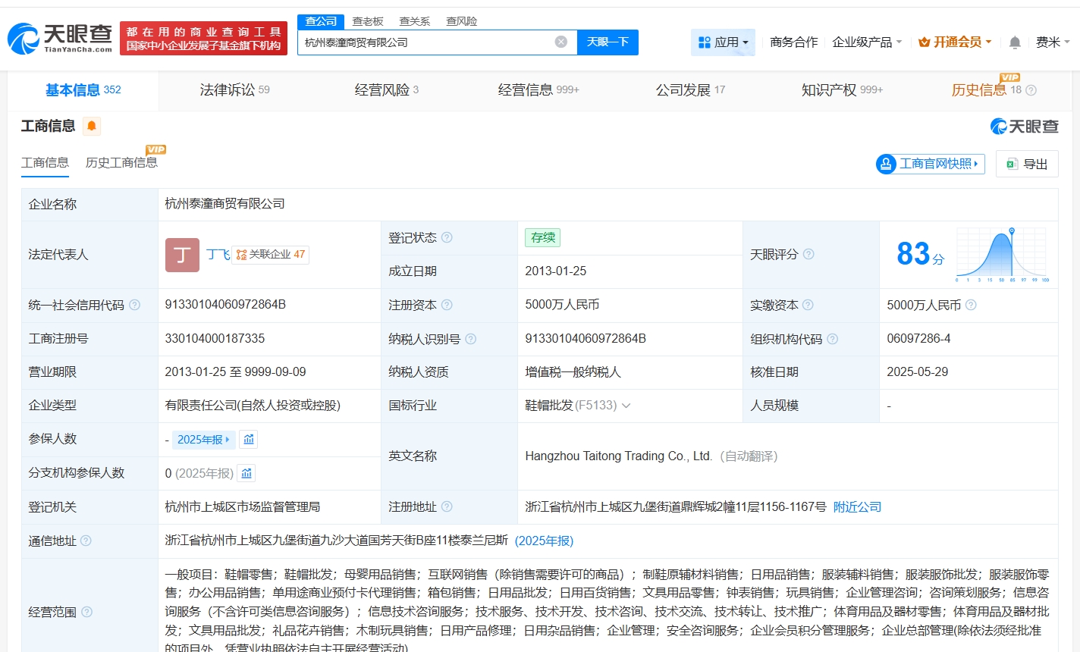Click the registration number 330104000187335

[215, 339]
